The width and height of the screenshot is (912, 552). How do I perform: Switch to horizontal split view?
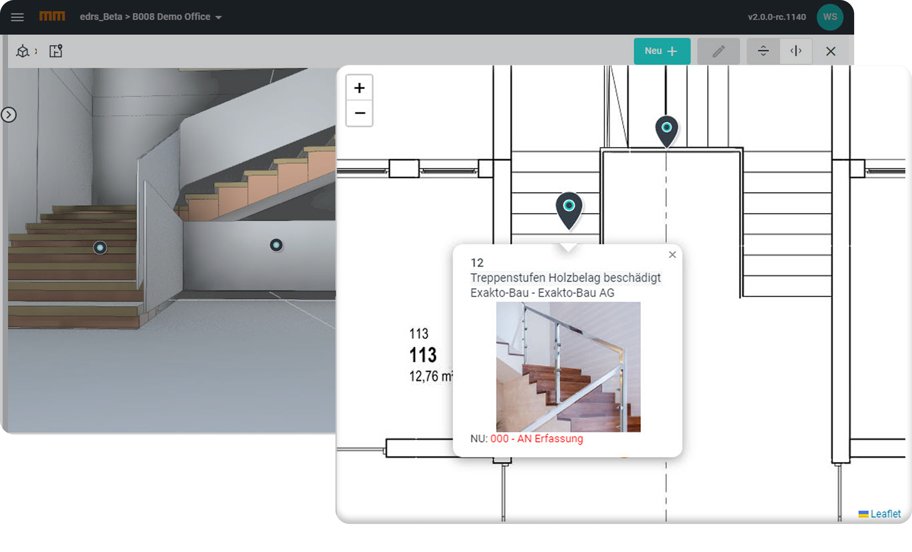click(x=763, y=51)
